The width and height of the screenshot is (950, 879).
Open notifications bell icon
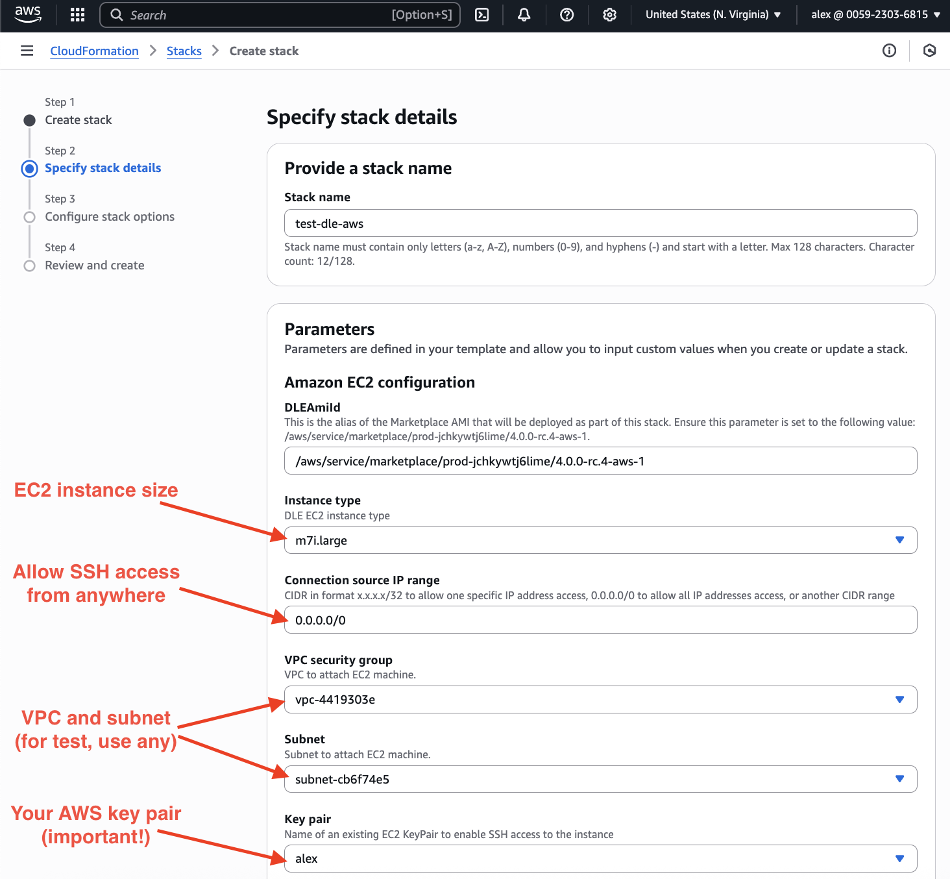(x=524, y=15)
